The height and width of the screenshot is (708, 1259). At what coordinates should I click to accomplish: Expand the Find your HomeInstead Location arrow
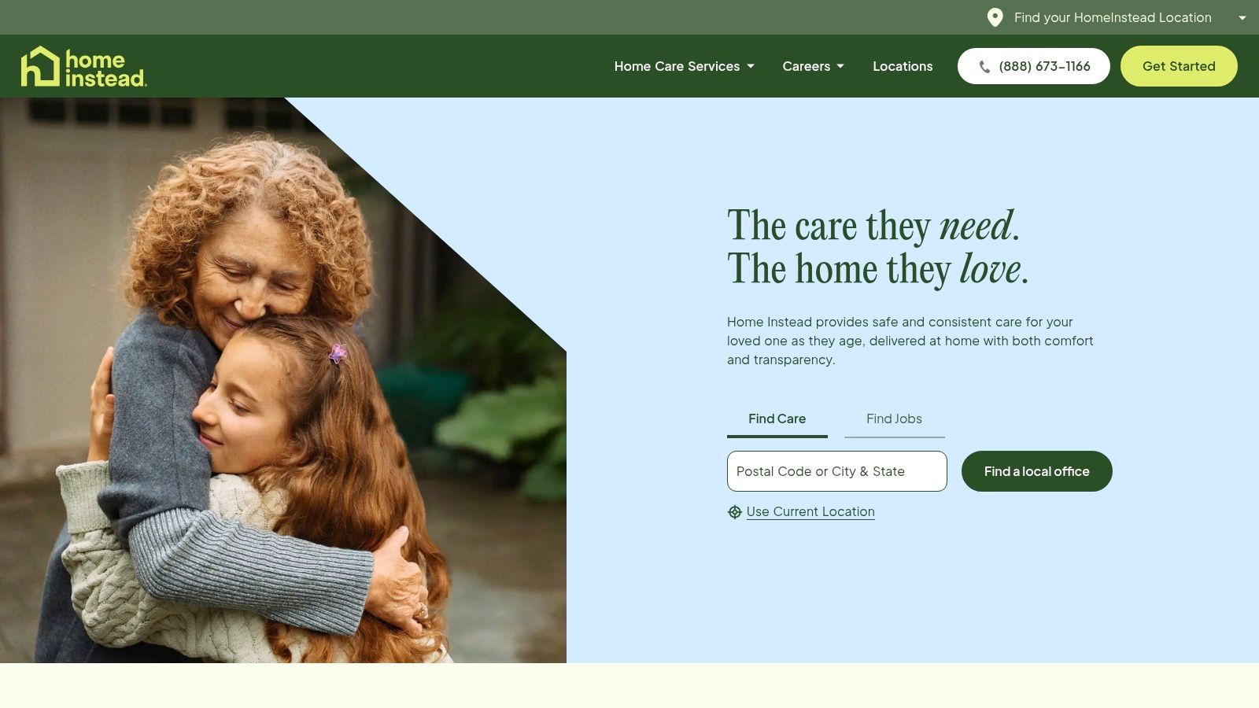[1242, 18]
